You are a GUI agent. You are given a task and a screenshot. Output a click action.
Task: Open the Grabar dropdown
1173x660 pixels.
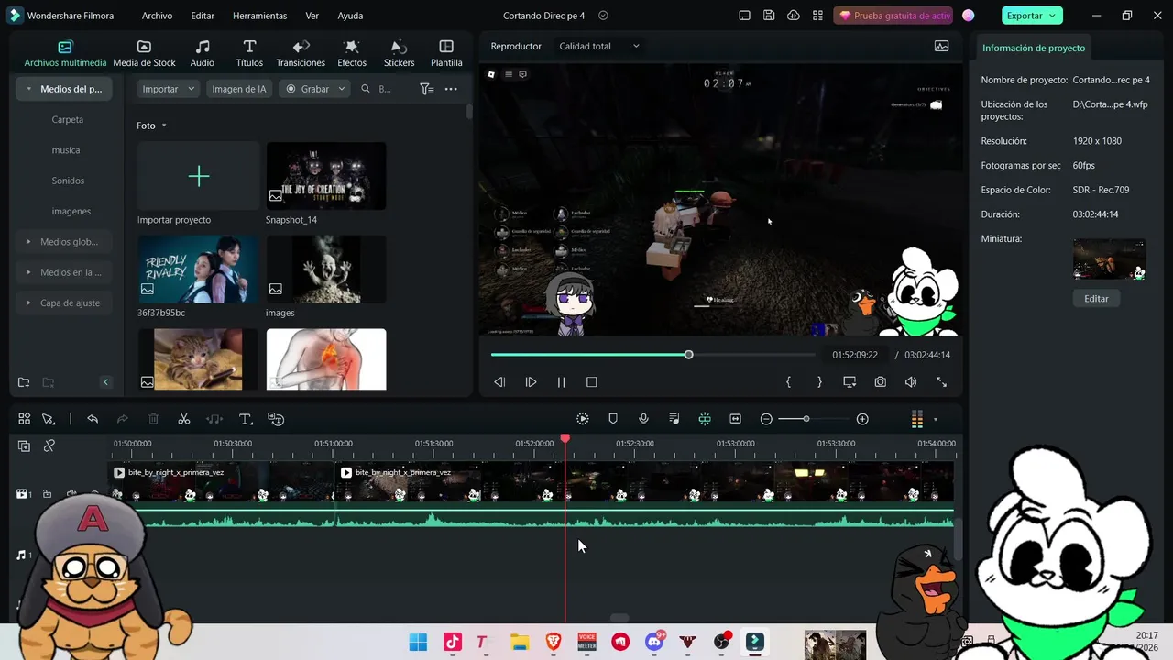pos(314,89)
